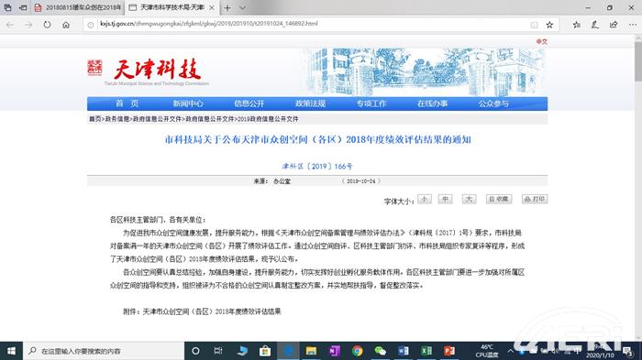The width and height of the screenshot is (642, 360).
Task: Click the 收藏 bookmark button
Action: coord(499,199)
